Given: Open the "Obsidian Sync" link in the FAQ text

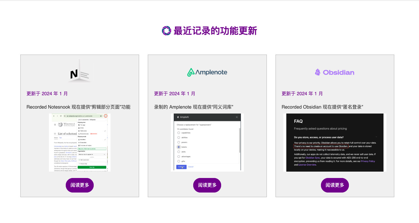Looking at the screenshot, I should 313,158.
